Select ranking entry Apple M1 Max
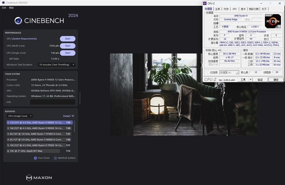This screenshot has width=285, height=185. 39,151
